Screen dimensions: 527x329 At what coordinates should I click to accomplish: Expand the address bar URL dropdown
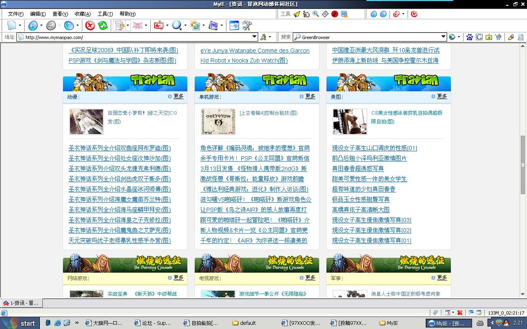255,37
